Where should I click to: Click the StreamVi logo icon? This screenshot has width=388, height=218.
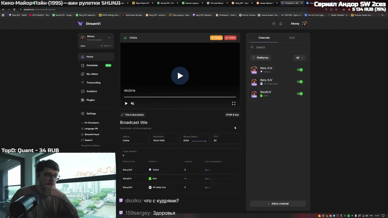pyautogui.click(x=80, y=24)
